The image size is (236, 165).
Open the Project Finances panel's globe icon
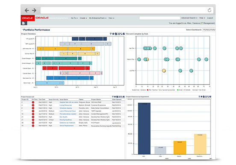pos(210,97)
